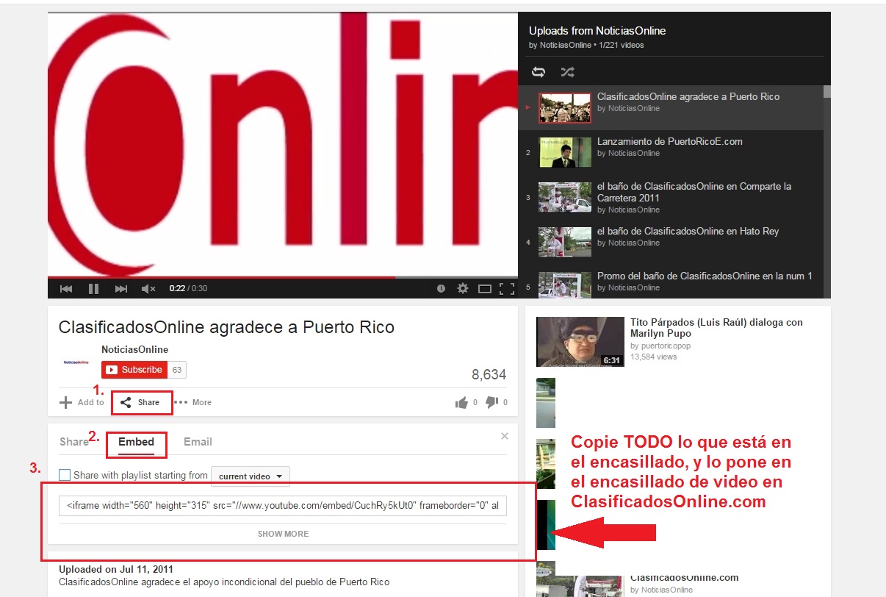Click the iframe embed code field
This screenshot has height=597, width=886.
283,506
